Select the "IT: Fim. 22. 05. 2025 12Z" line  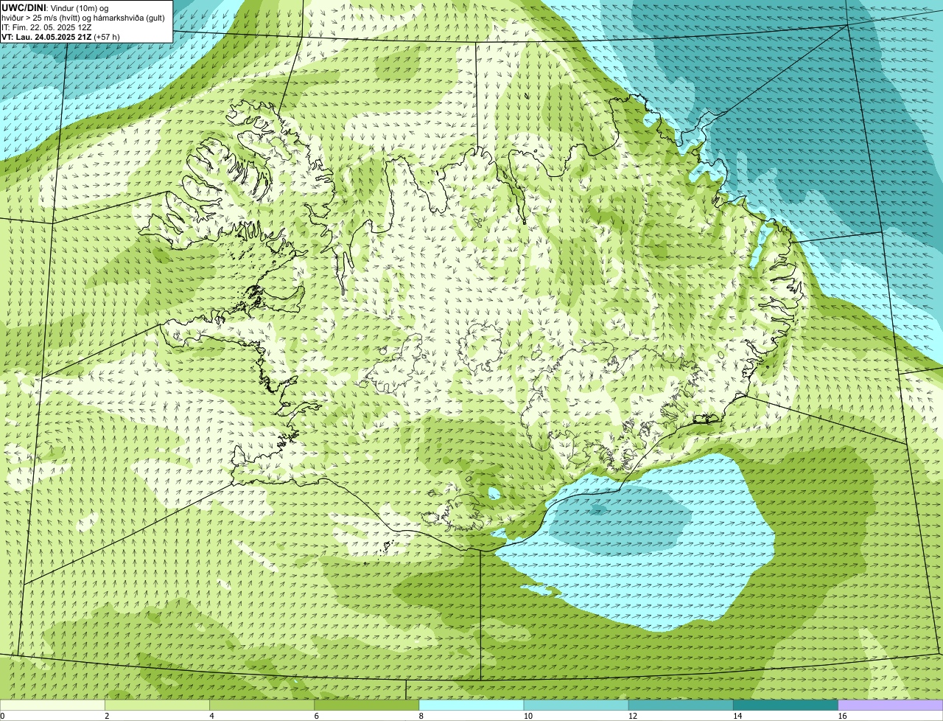[46, 27]
